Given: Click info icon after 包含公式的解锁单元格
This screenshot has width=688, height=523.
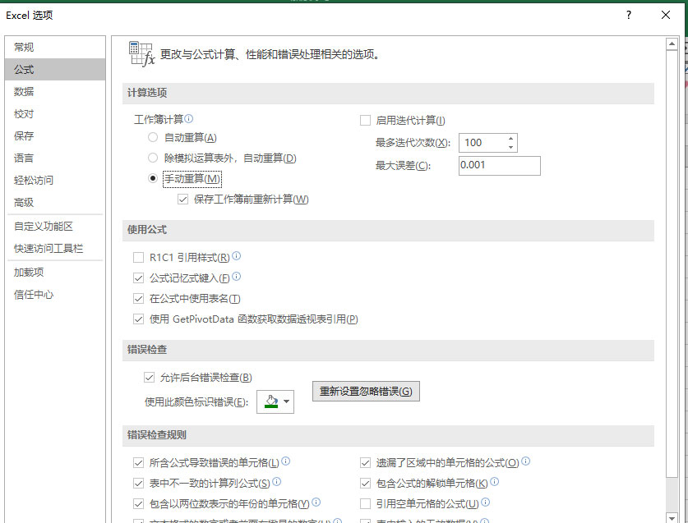Looking at the screenshot, I should click(495, 481).
